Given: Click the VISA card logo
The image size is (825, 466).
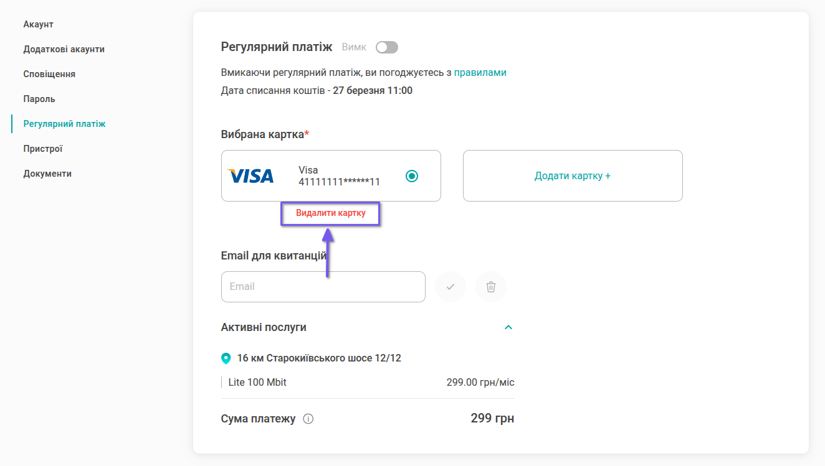Looking at the screenshot, I should click(250, 176).
